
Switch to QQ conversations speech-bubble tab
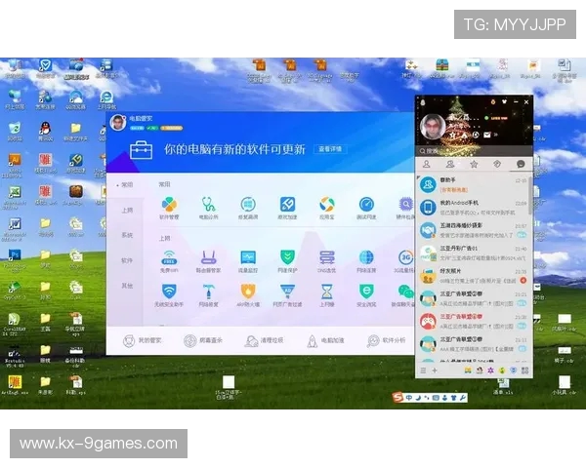521,164
